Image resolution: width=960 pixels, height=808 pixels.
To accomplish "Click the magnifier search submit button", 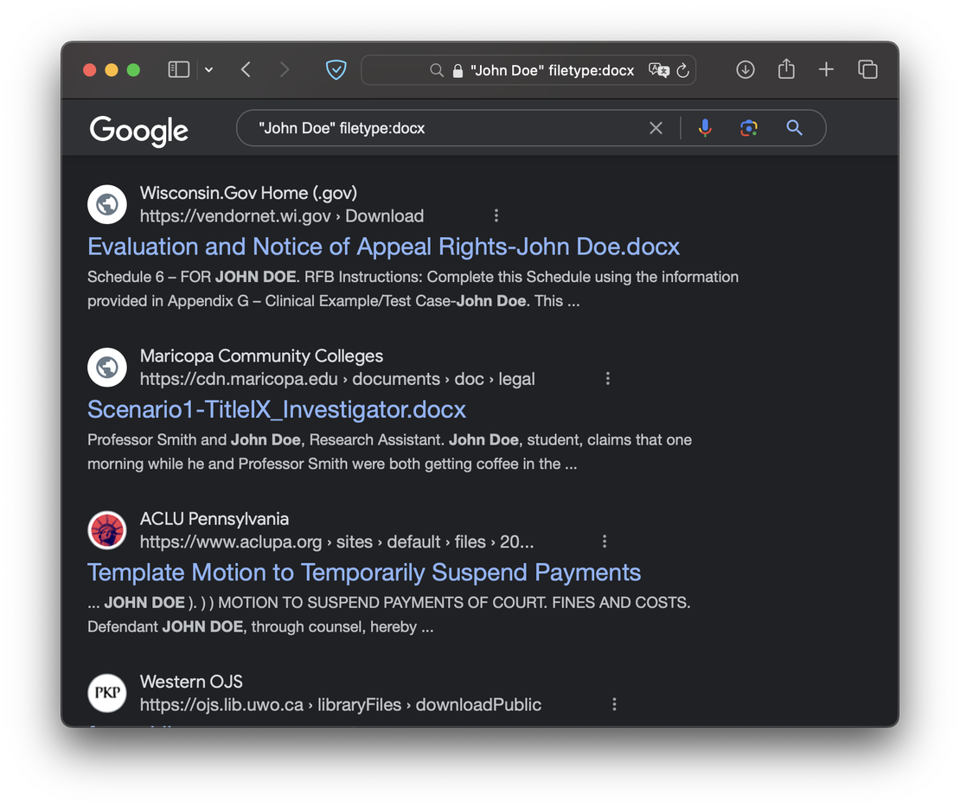I will click(x=794, y=128).
